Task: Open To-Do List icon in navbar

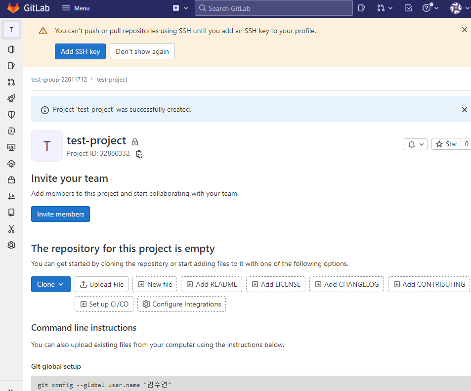Action: tap(408, 8)
